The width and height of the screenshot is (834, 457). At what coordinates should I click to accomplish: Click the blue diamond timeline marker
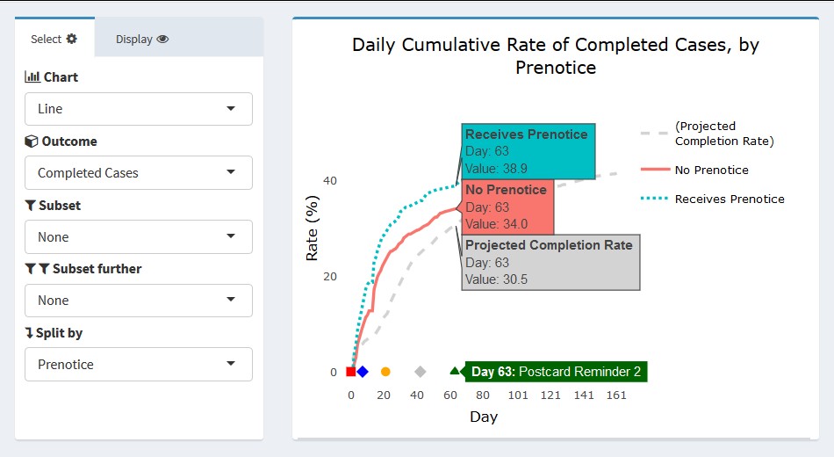(363, 372)
